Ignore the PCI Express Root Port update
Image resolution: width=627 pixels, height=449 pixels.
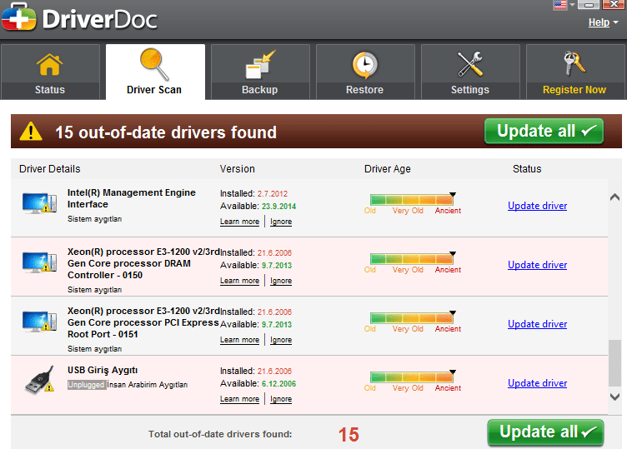pos(281,340)
